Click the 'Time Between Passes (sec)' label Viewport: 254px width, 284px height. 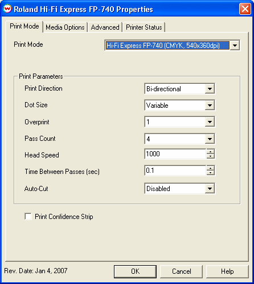coord(62,172)
